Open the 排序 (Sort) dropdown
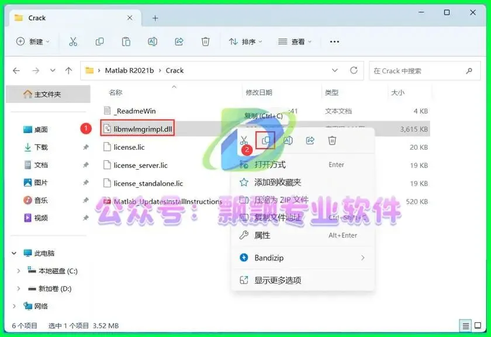Screen dimensions: 491x337 click(x=245, y=42)
